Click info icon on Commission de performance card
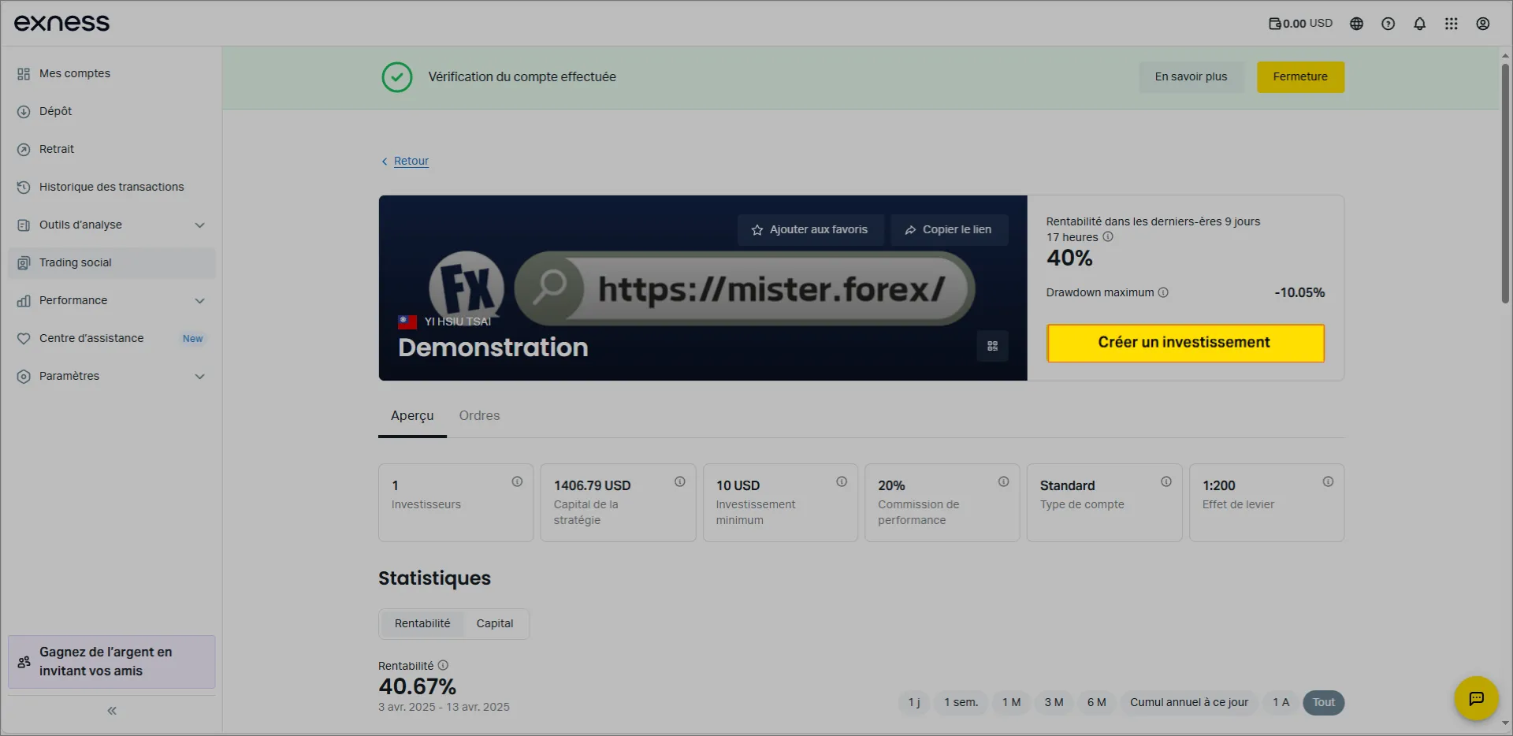 [1003, 481]
